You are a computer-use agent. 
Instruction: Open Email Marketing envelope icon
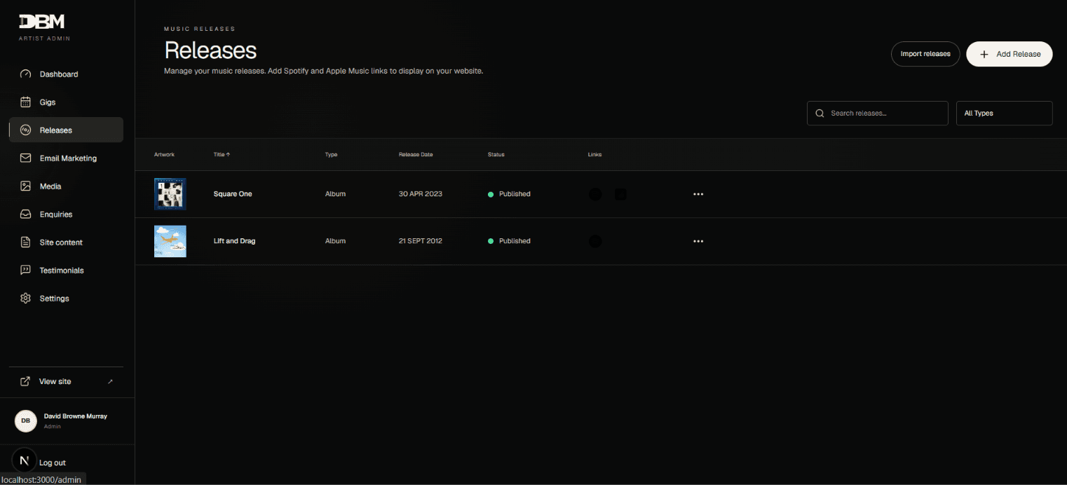coord(26,158)
